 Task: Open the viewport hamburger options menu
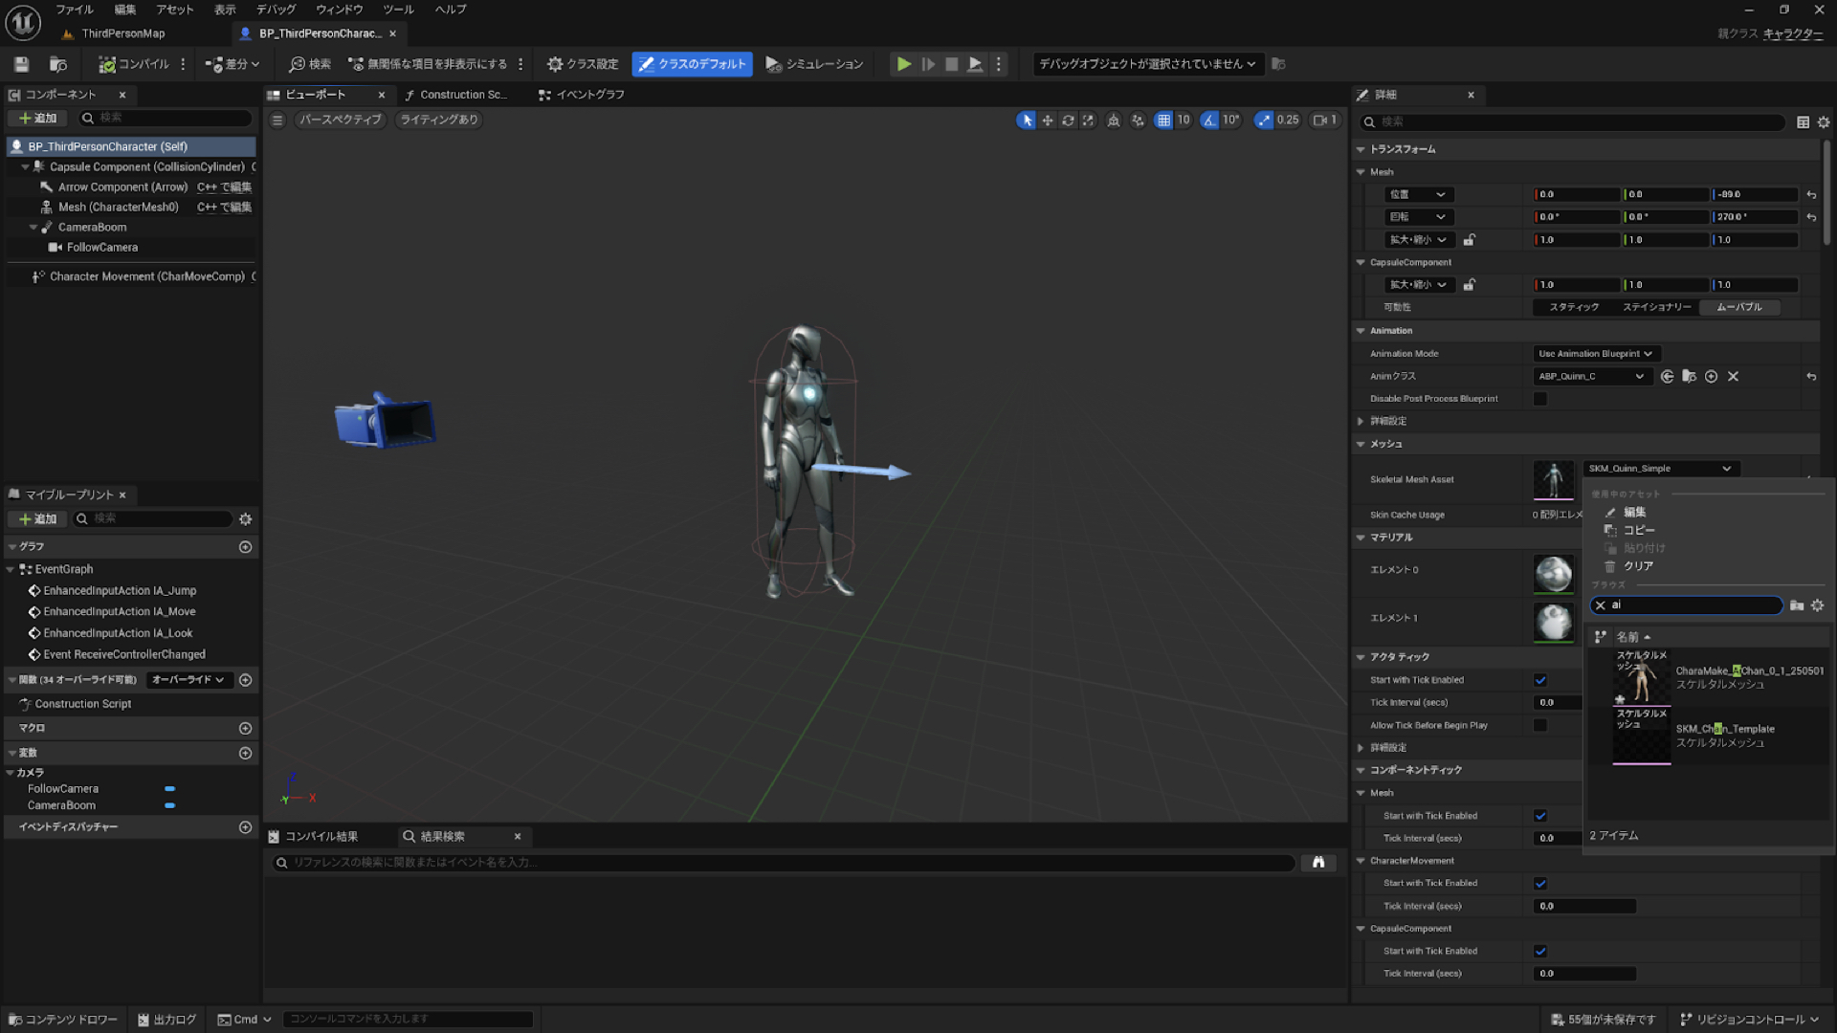click(277, 120)
